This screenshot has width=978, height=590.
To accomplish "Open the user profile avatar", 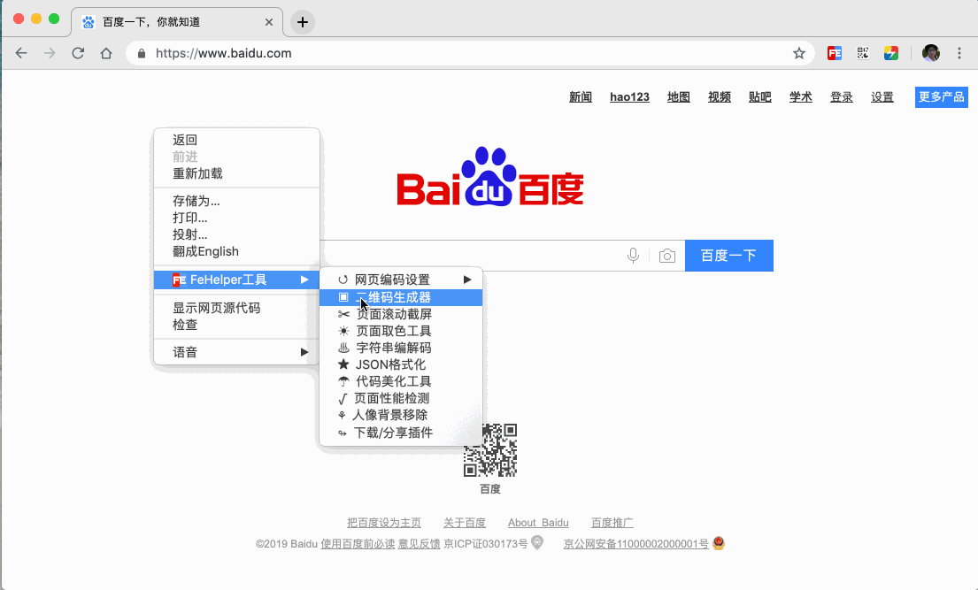I will click(x=930, y=53).
